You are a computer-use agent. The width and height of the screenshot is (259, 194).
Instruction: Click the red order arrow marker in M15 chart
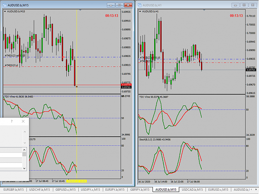(x=64, y=57)
